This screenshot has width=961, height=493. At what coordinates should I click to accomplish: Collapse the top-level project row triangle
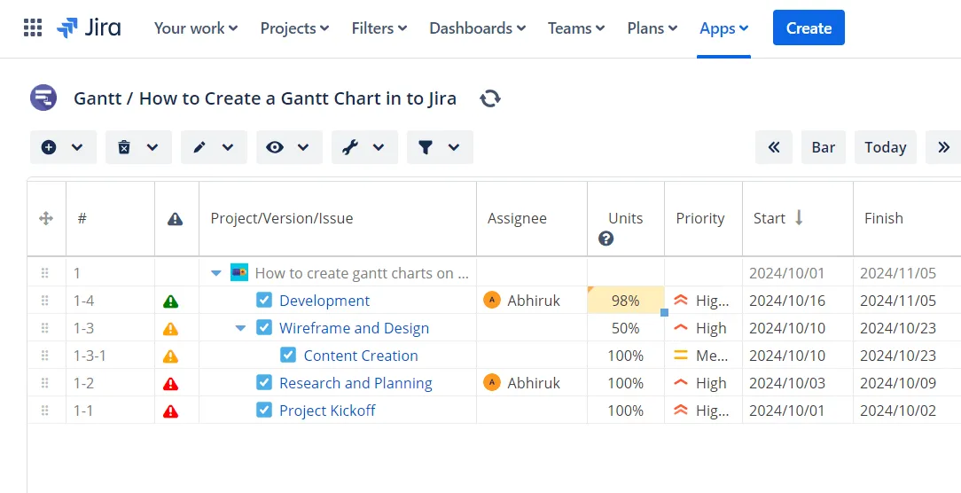(216, 273)
